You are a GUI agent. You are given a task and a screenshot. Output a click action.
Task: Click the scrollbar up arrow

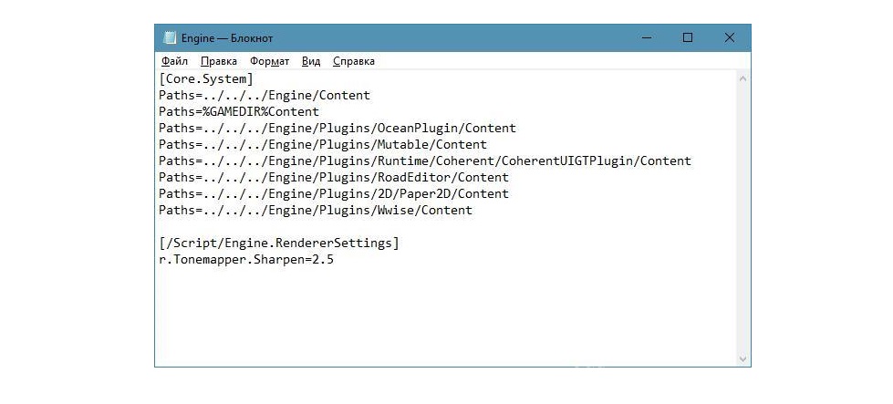(x=743, y=79)
